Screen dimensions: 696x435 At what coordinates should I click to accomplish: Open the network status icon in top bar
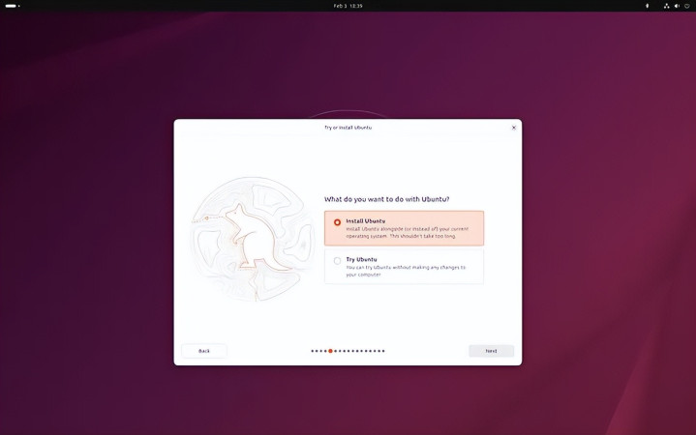[x=666, y=6]
